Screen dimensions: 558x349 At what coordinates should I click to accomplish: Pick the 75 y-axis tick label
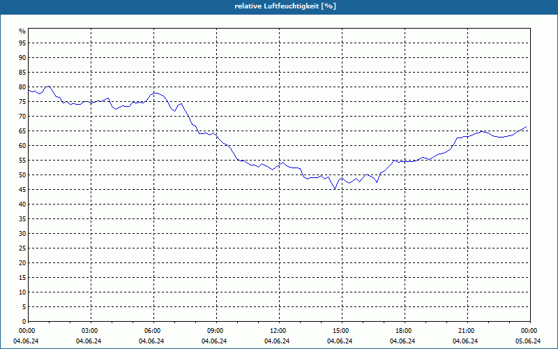22,101
